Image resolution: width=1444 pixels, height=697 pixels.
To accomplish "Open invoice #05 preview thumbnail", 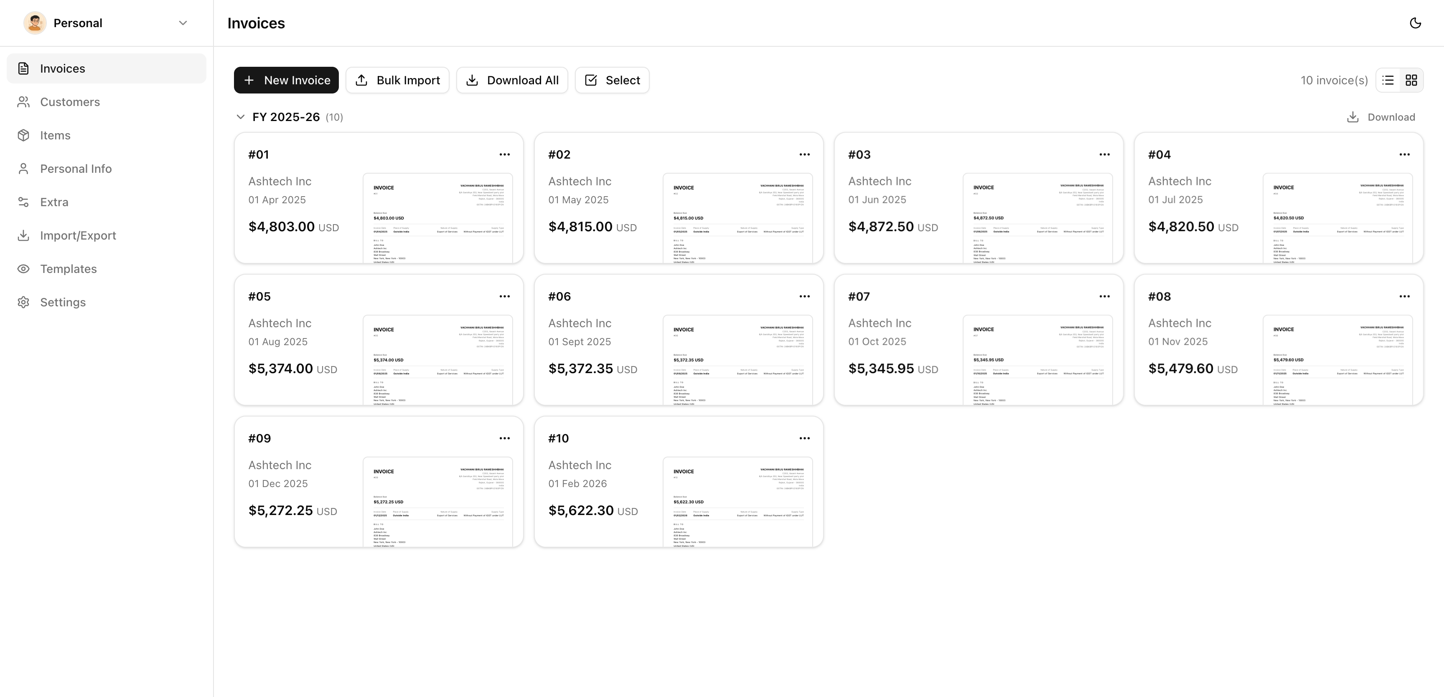I will tap(437, 359).
